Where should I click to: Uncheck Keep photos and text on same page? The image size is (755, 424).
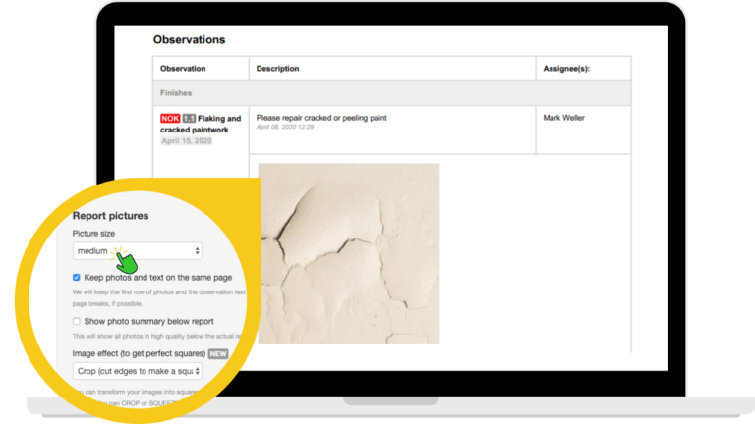coord(77,278)
